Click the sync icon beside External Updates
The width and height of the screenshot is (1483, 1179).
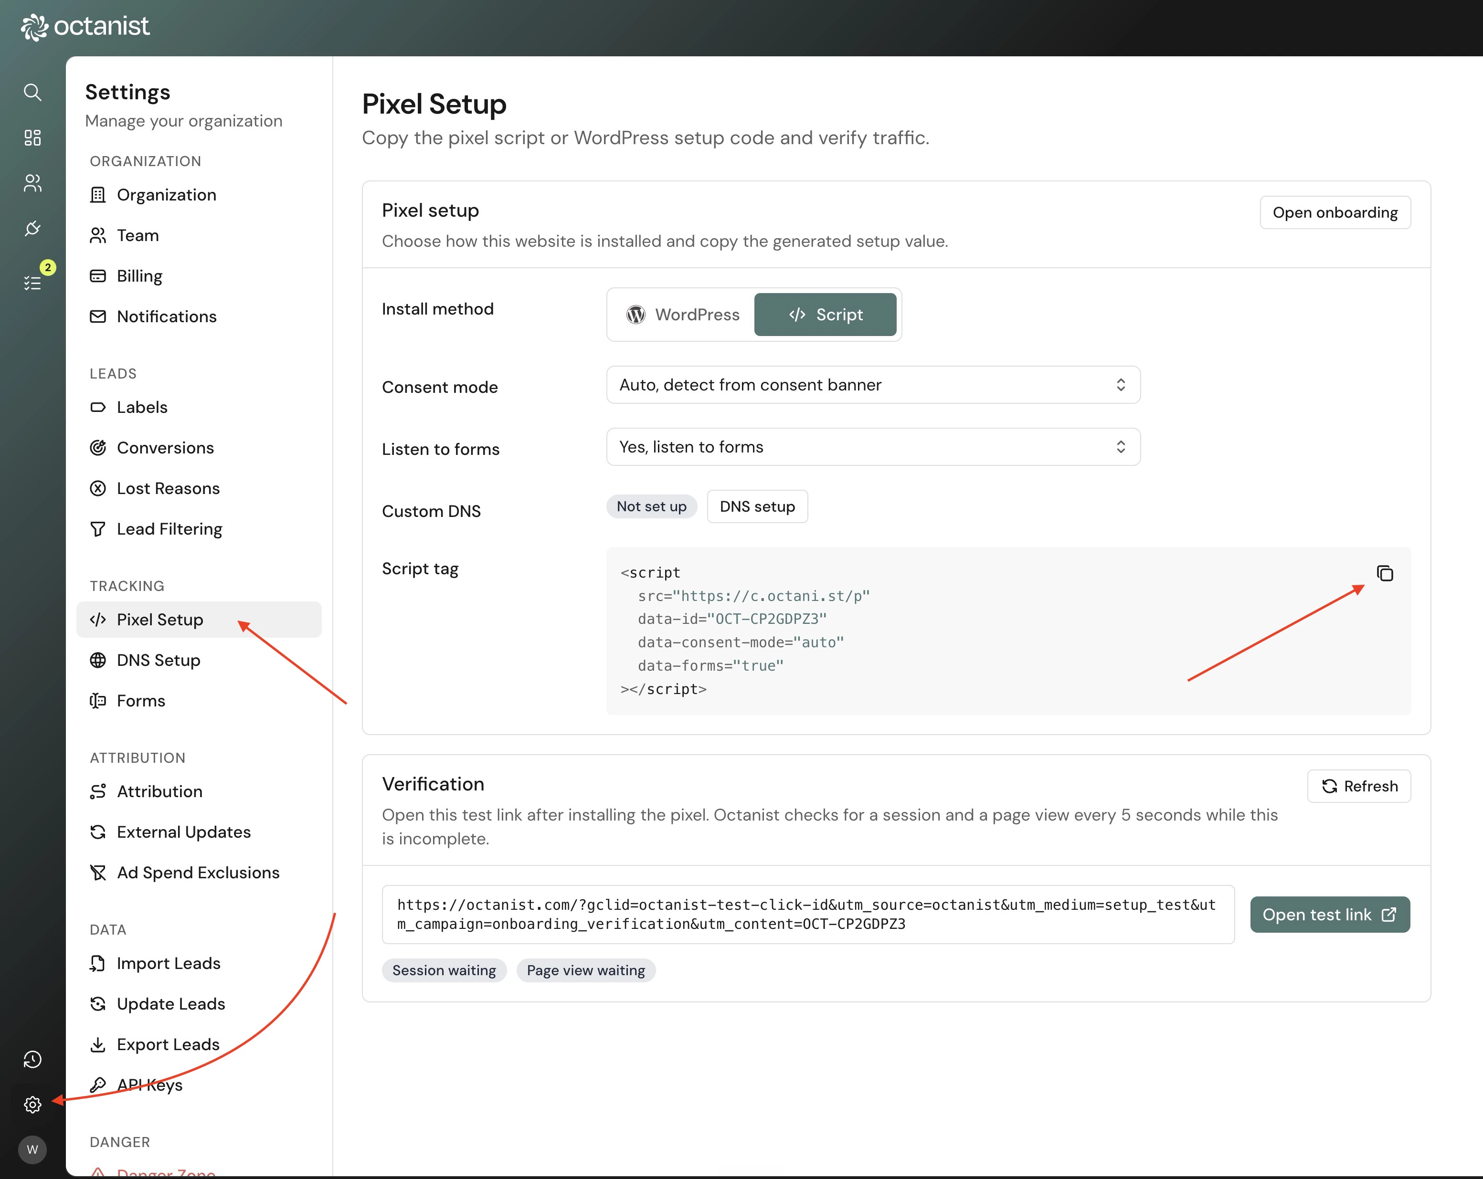[x=98, y=832]
